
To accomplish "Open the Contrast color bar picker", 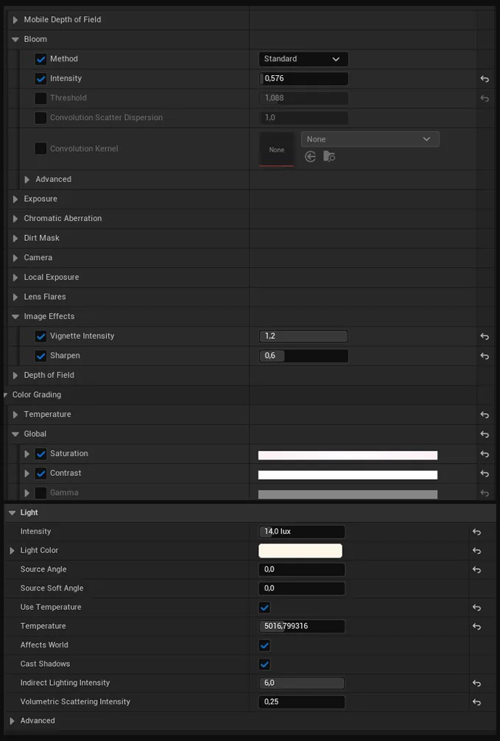I will (x=348, y=475).
